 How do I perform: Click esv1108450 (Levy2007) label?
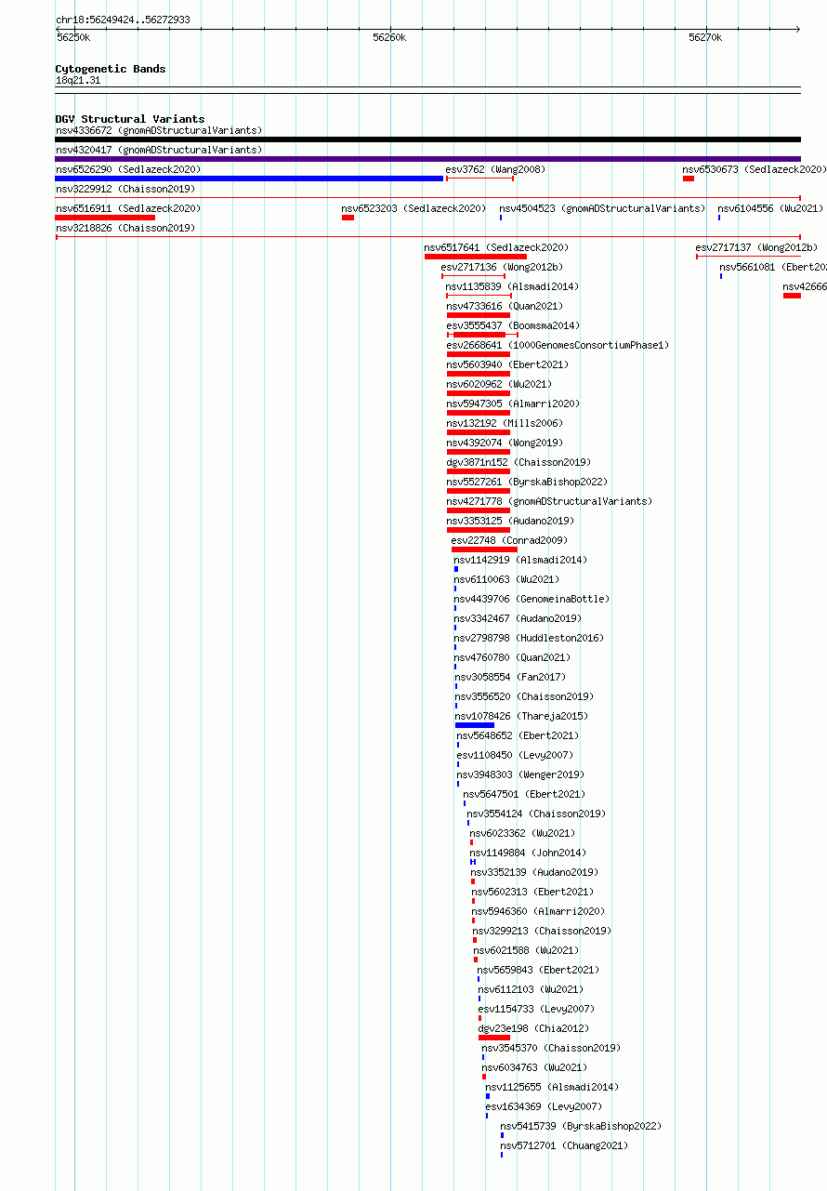tap(515, 755)
